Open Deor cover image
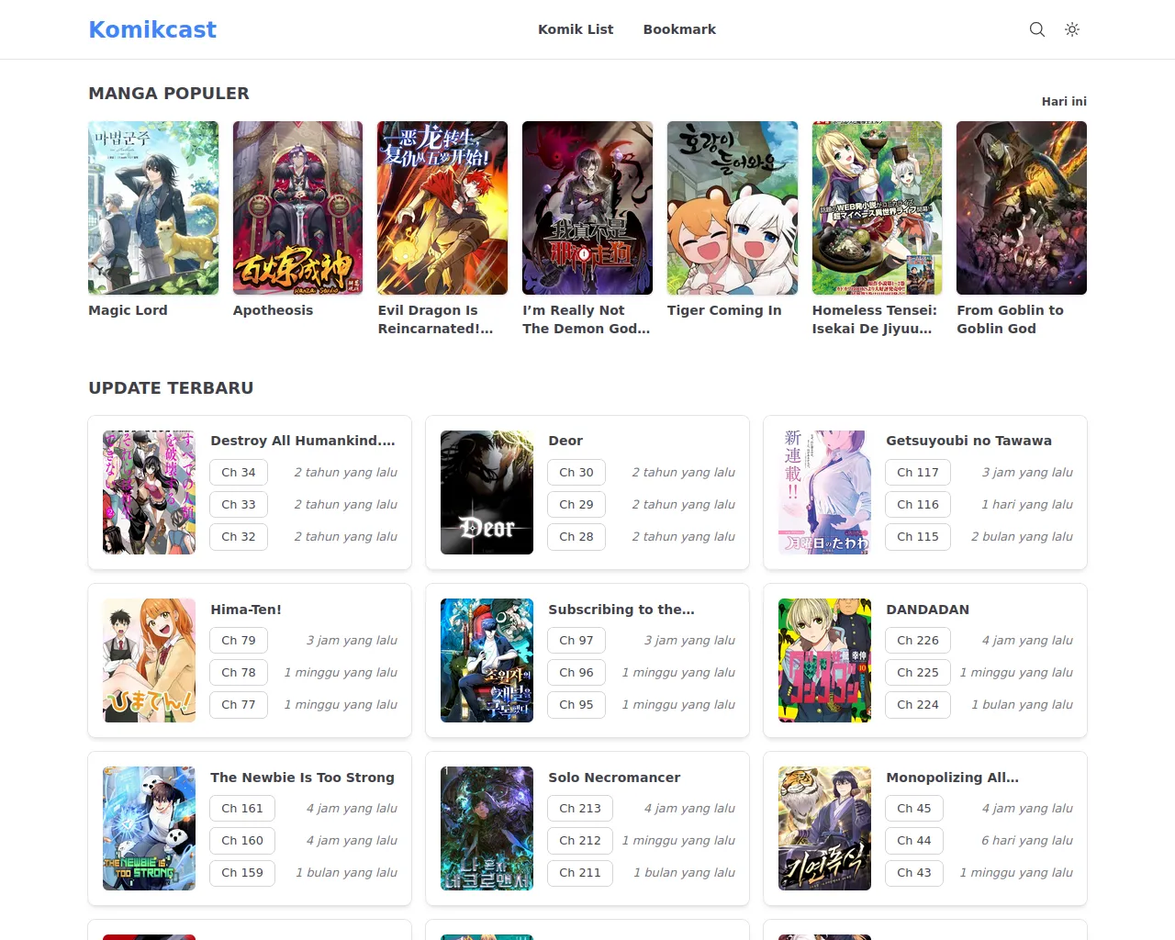The width and height of the screenshot is (1175, 940). pyautogui.click(x=487, y=493)
